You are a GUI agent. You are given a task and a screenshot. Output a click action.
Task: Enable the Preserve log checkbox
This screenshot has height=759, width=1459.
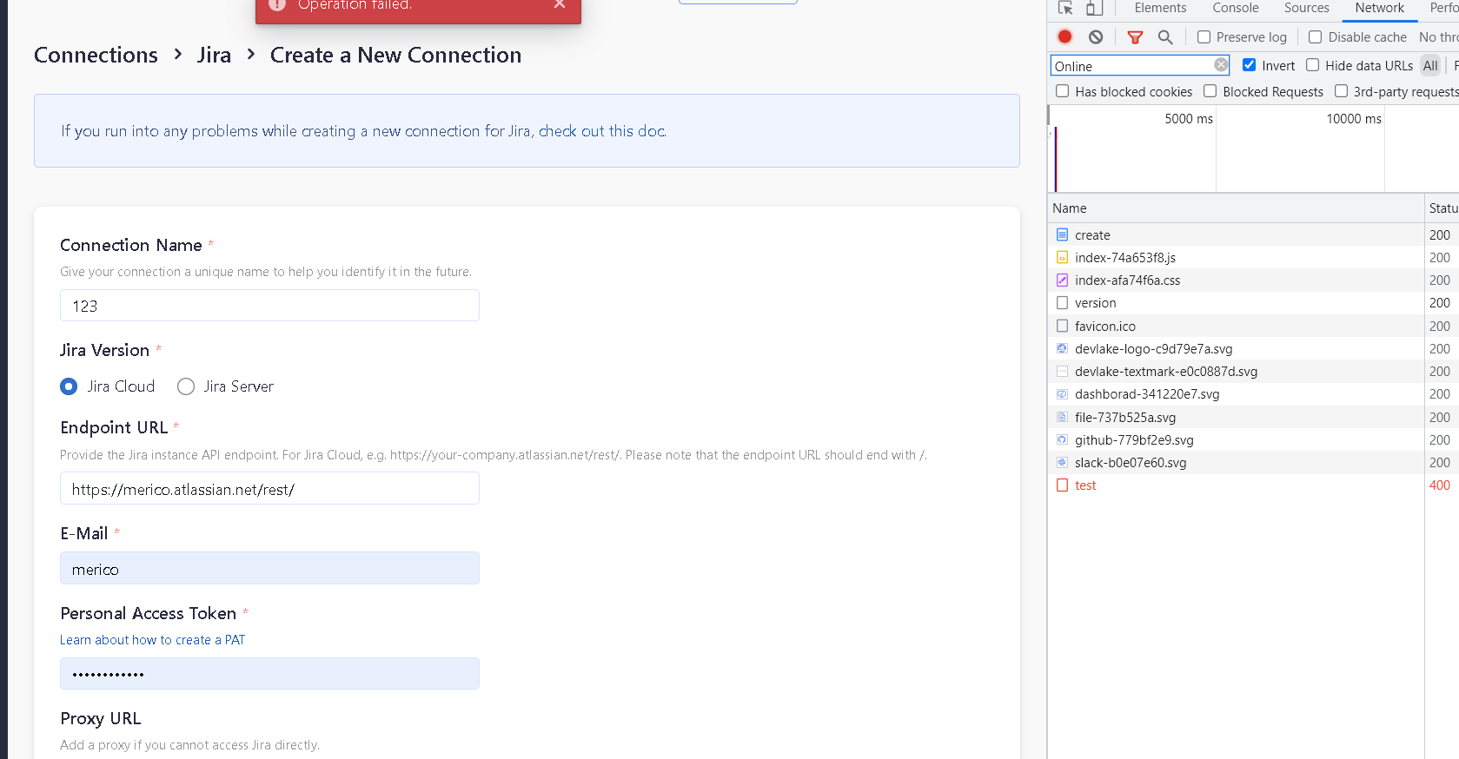click(1204, 36)
